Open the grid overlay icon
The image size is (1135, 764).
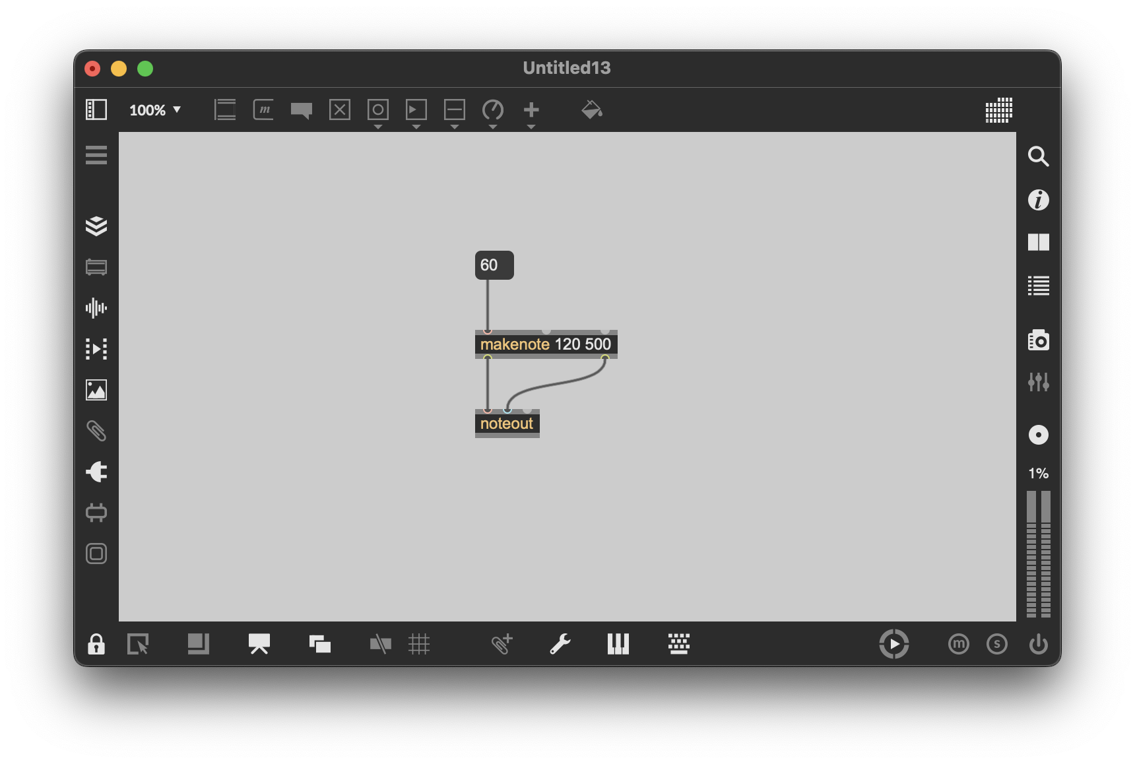click(x=420, y=645)
